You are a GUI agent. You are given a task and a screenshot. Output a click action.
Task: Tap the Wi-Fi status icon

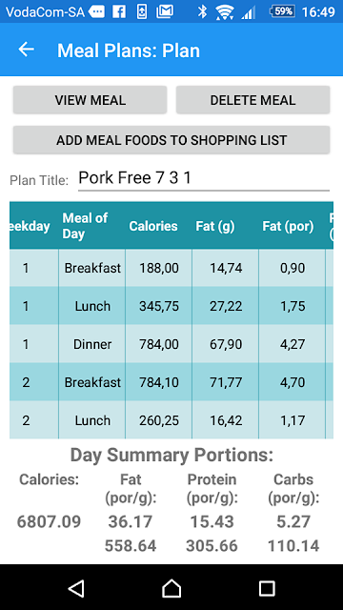[x=225, y=12]
